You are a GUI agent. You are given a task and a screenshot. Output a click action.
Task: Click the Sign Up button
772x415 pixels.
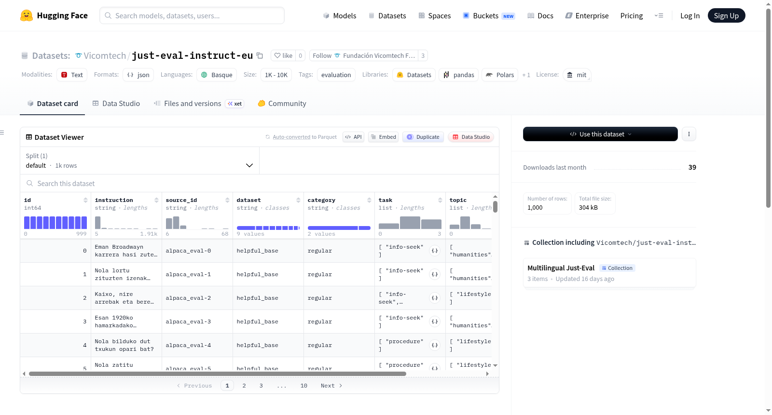coord(726,15)
